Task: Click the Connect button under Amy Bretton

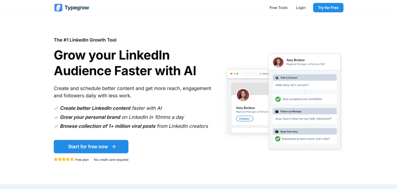Action: tap(244, 119)
